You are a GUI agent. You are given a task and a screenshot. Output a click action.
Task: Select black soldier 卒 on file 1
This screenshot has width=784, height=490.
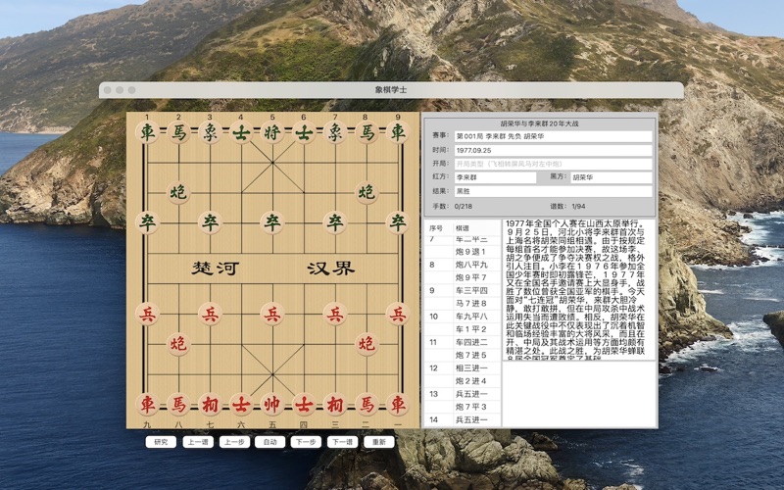point(147,223)
